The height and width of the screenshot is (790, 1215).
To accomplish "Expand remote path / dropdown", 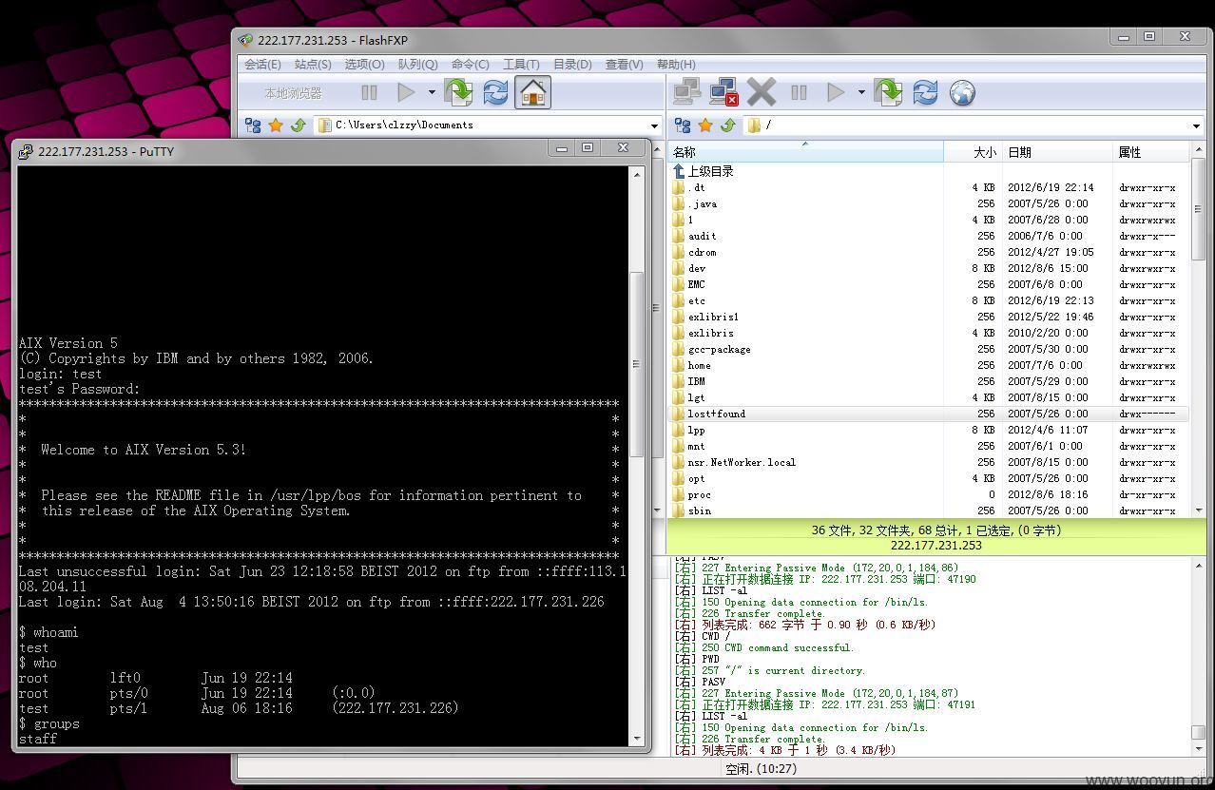I will [1196, 125].
